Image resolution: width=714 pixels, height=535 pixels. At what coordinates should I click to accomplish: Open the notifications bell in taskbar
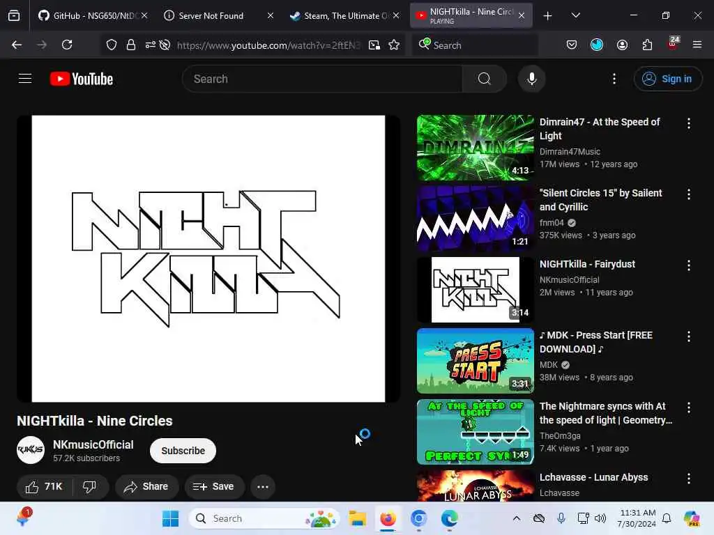[x=667, y=518]
